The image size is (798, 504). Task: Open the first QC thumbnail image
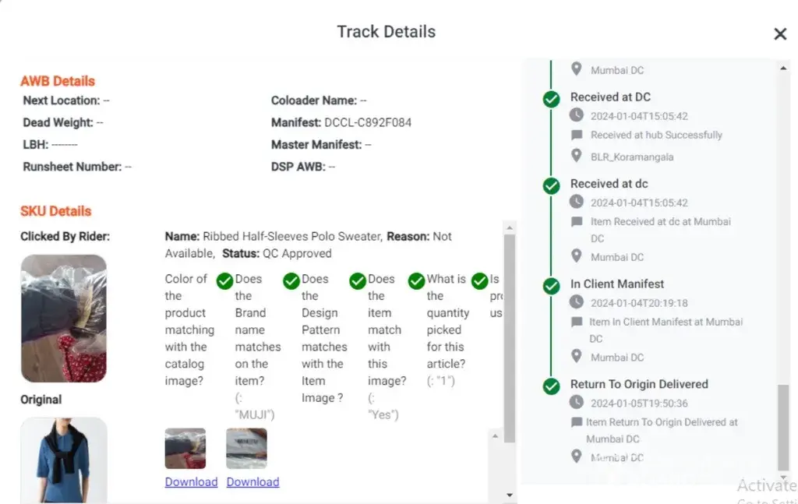(185, 449)
